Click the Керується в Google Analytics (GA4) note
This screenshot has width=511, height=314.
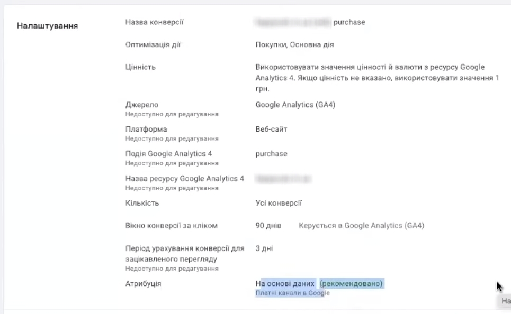pos(361,226)
